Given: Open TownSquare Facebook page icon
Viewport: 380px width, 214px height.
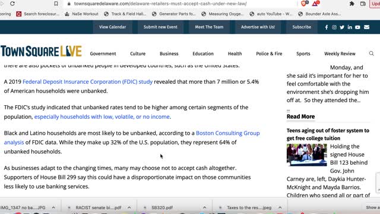Looking at the screenshot, I should [327, 27].
